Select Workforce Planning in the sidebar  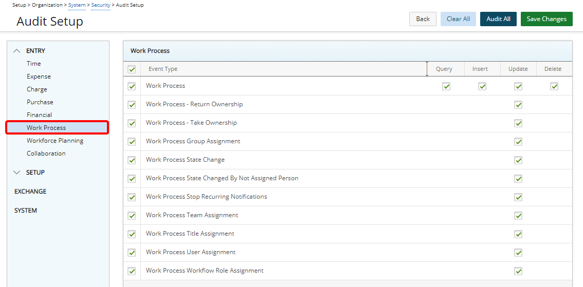click(55, 141)
